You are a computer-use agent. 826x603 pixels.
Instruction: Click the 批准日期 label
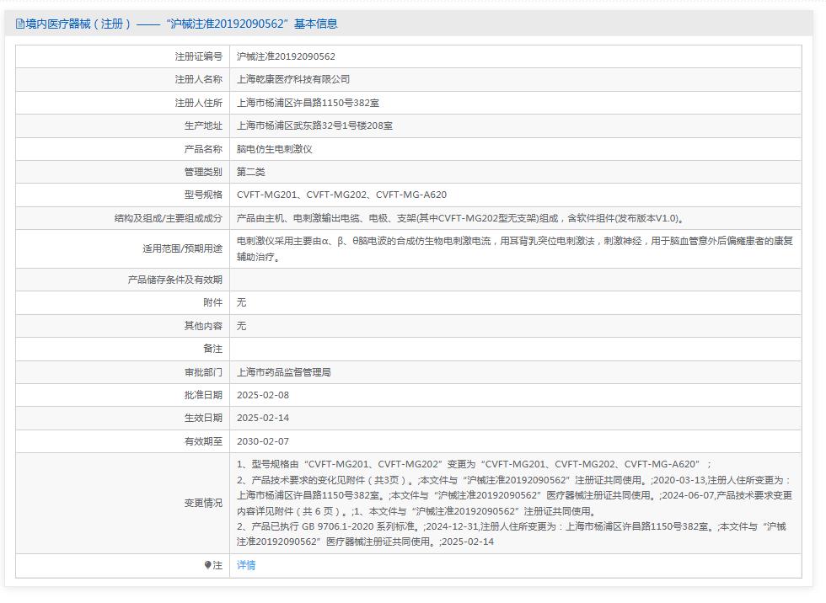203,395
